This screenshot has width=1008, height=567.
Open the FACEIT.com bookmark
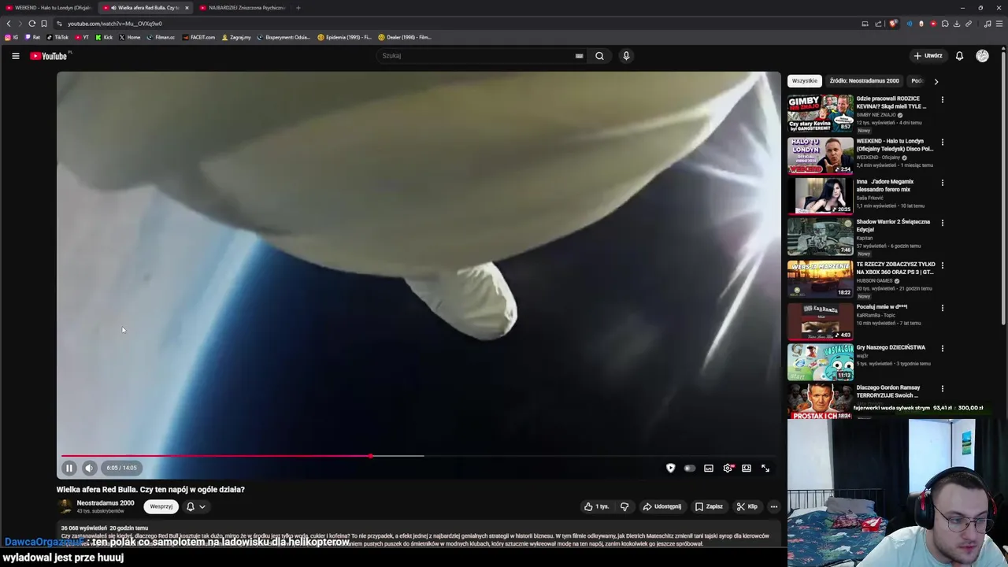point(198,37)
